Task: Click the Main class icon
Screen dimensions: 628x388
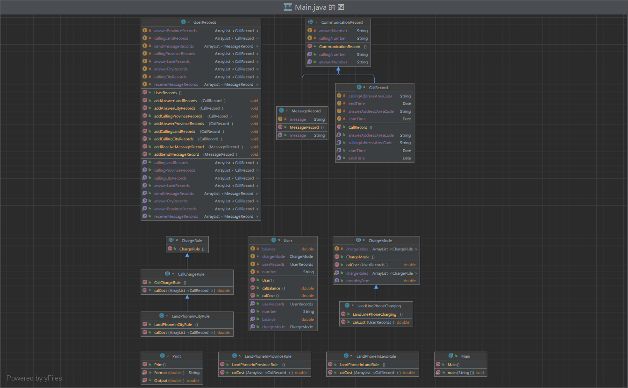Action: (x=451, y=356)
